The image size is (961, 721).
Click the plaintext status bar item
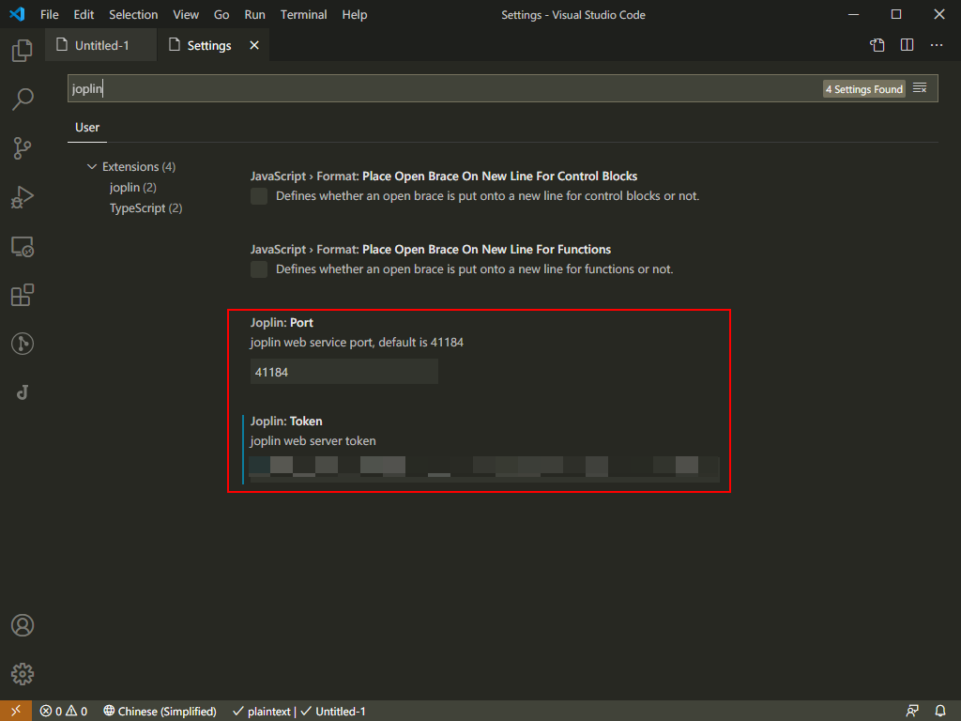pyautogui.click(x=263, y=712)
